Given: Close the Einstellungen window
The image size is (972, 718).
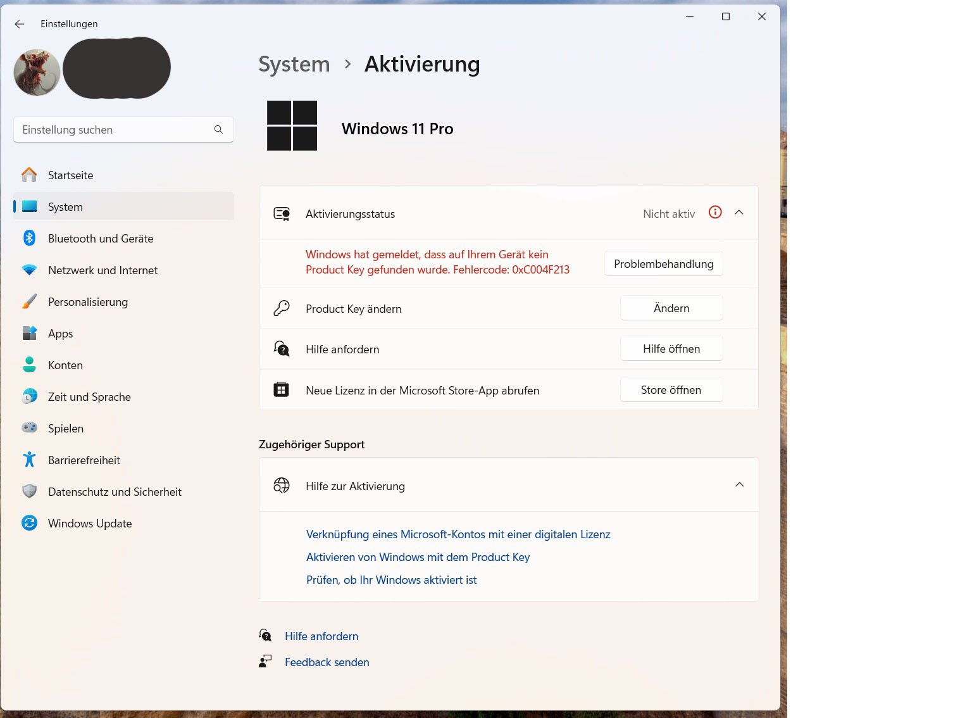Looking at the screenshot, I should coord(762,17).
